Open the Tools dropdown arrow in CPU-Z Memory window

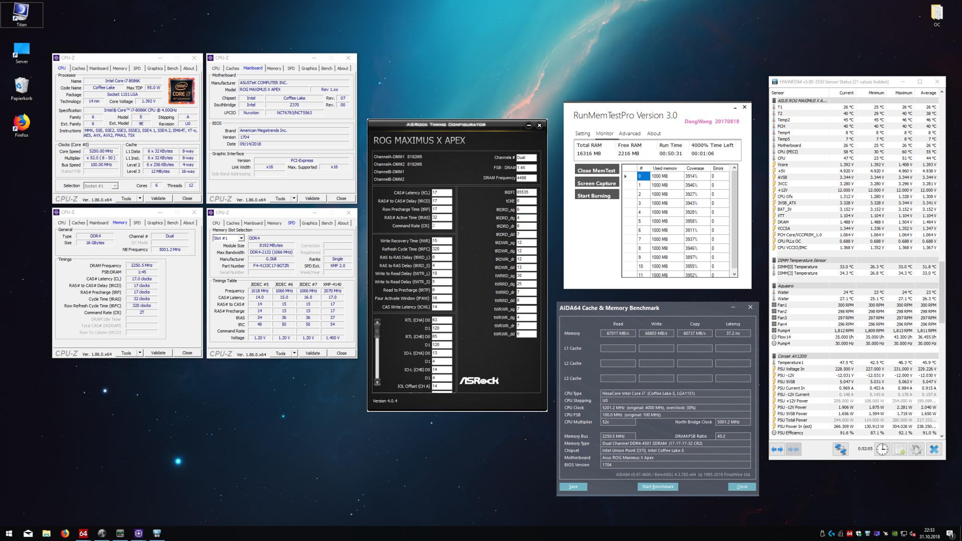click(x=140, y=353)
